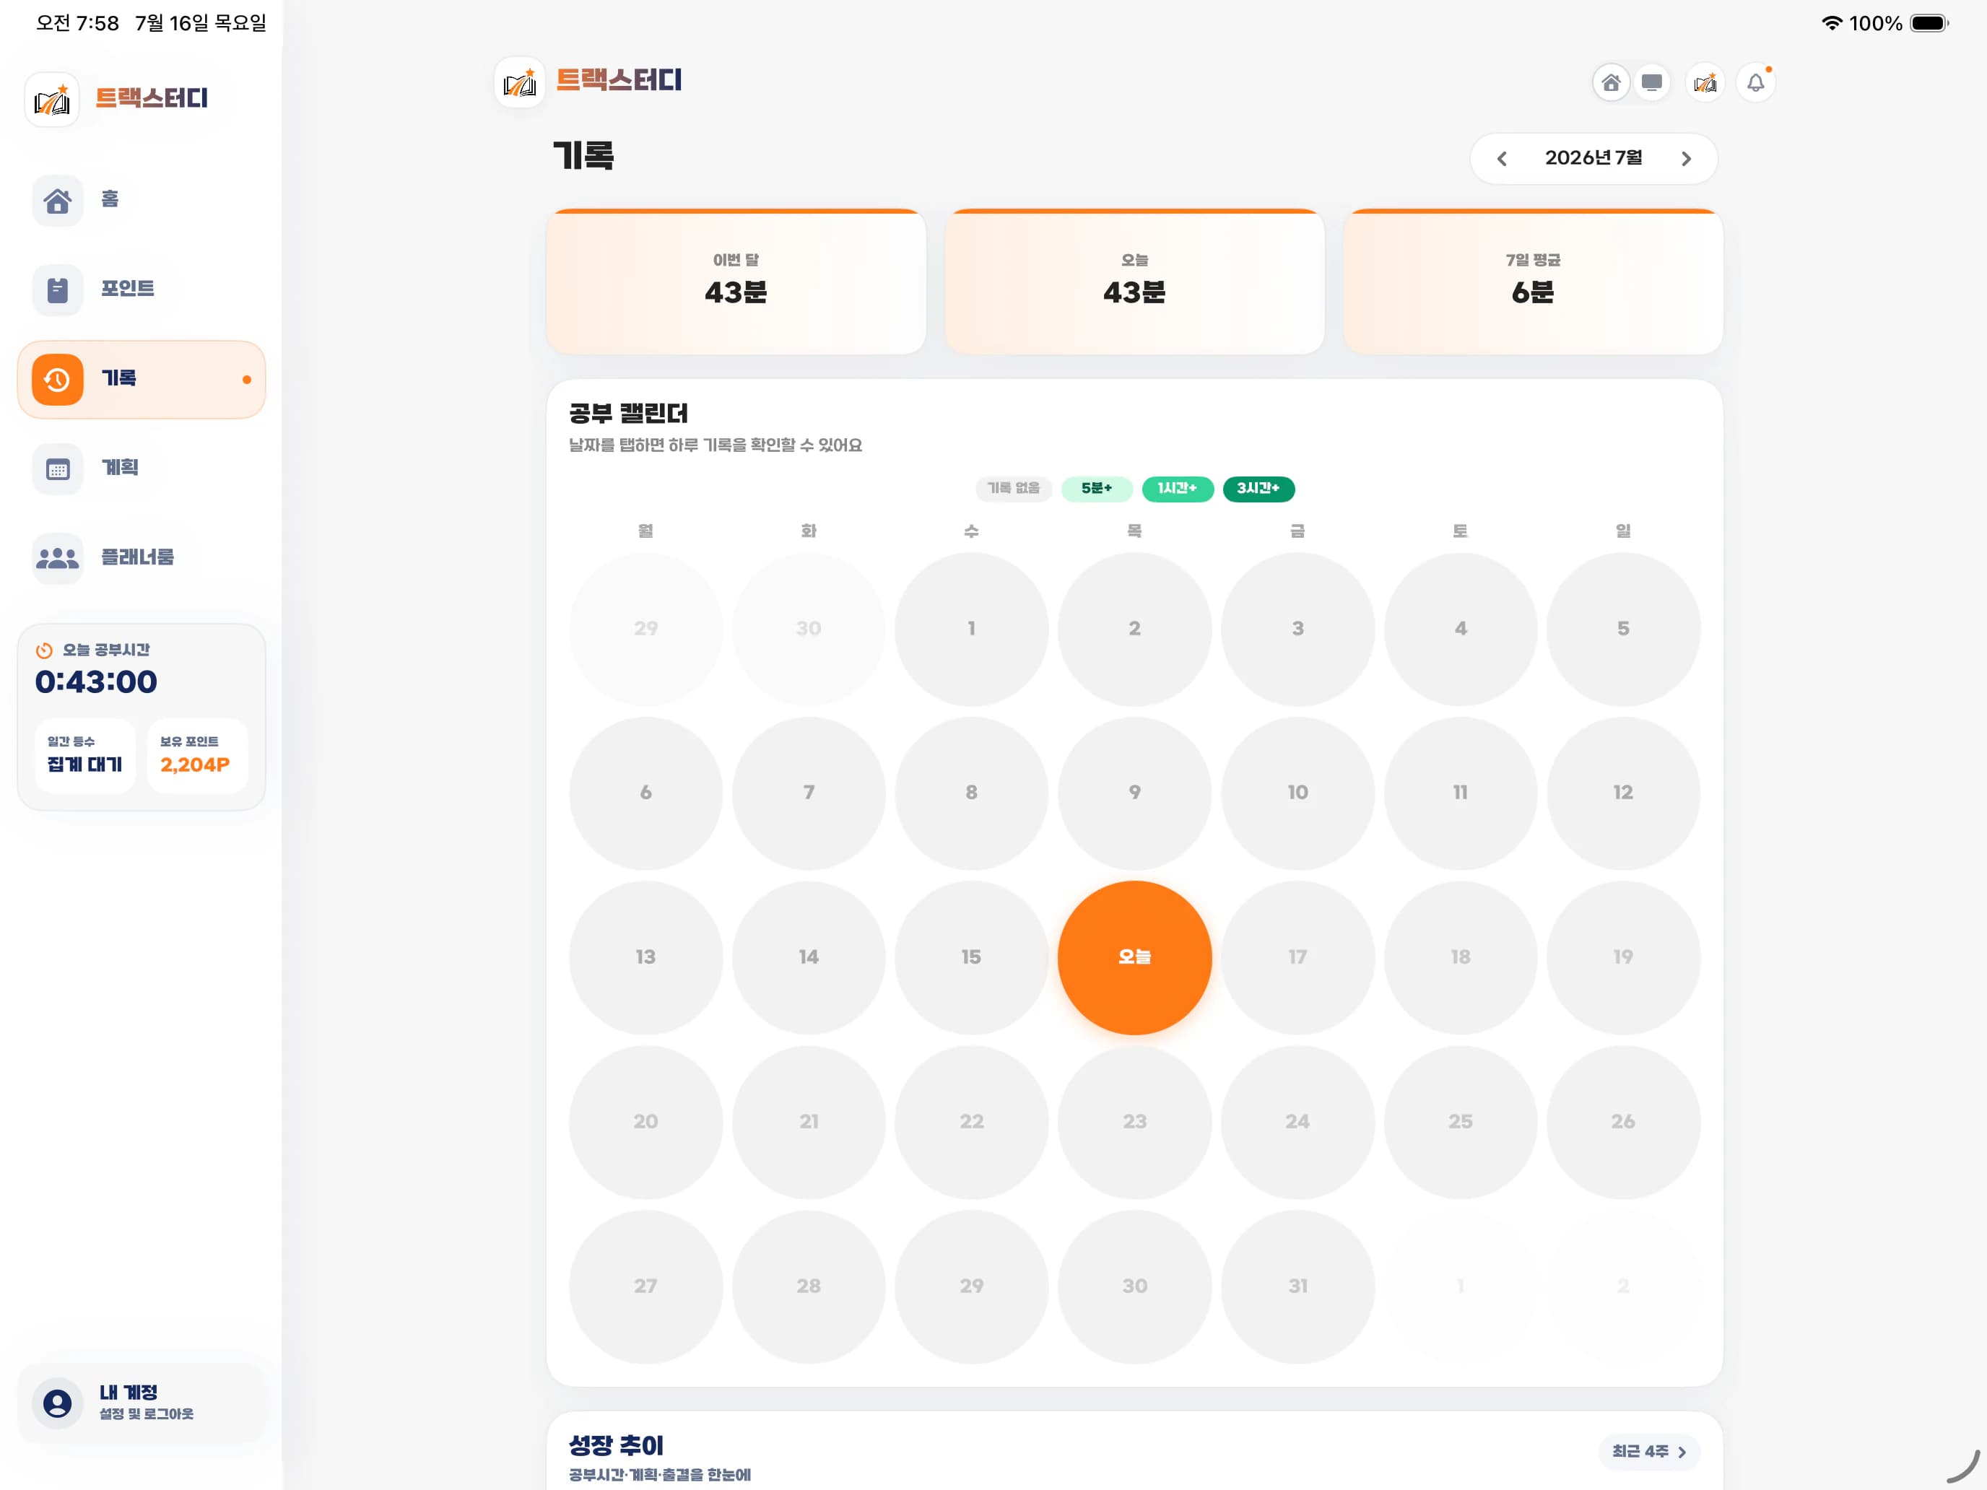Go to next month with right chevron
Viewport: 1987px width, 1490px height.
(x=1686, y=159)
